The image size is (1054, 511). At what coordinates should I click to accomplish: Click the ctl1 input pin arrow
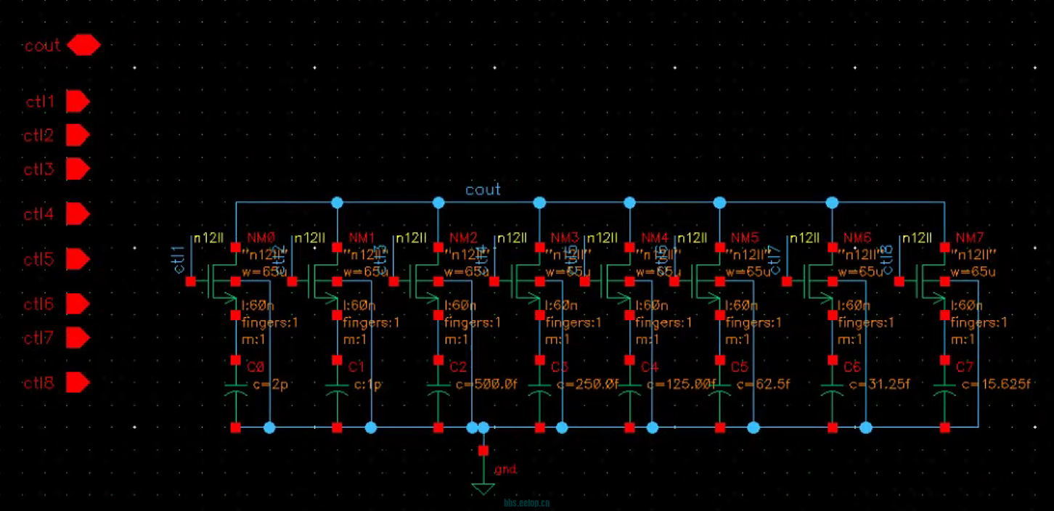tap(78, 102)
